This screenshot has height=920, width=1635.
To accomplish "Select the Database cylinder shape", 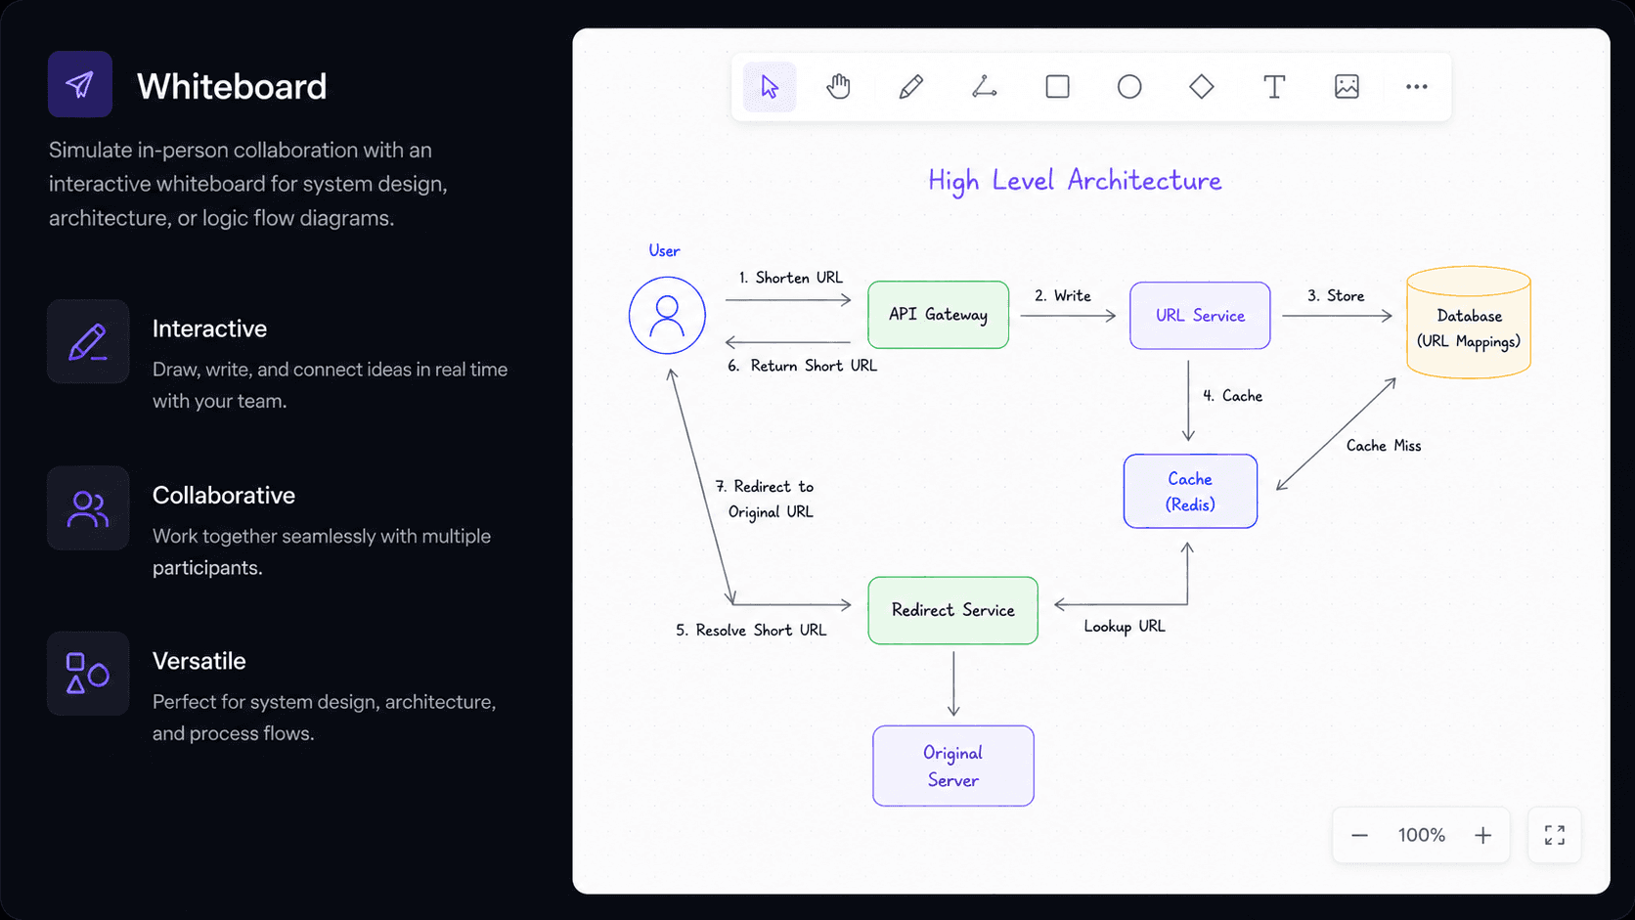I will point(1469,323).
